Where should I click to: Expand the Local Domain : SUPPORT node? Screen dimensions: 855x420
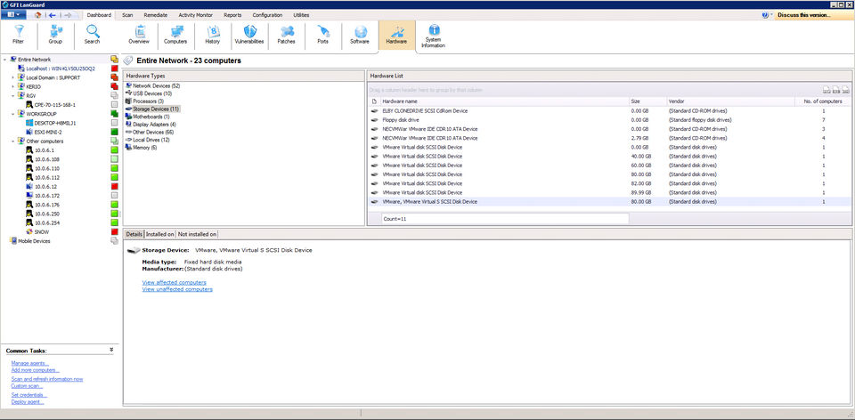tap(13, 78)
